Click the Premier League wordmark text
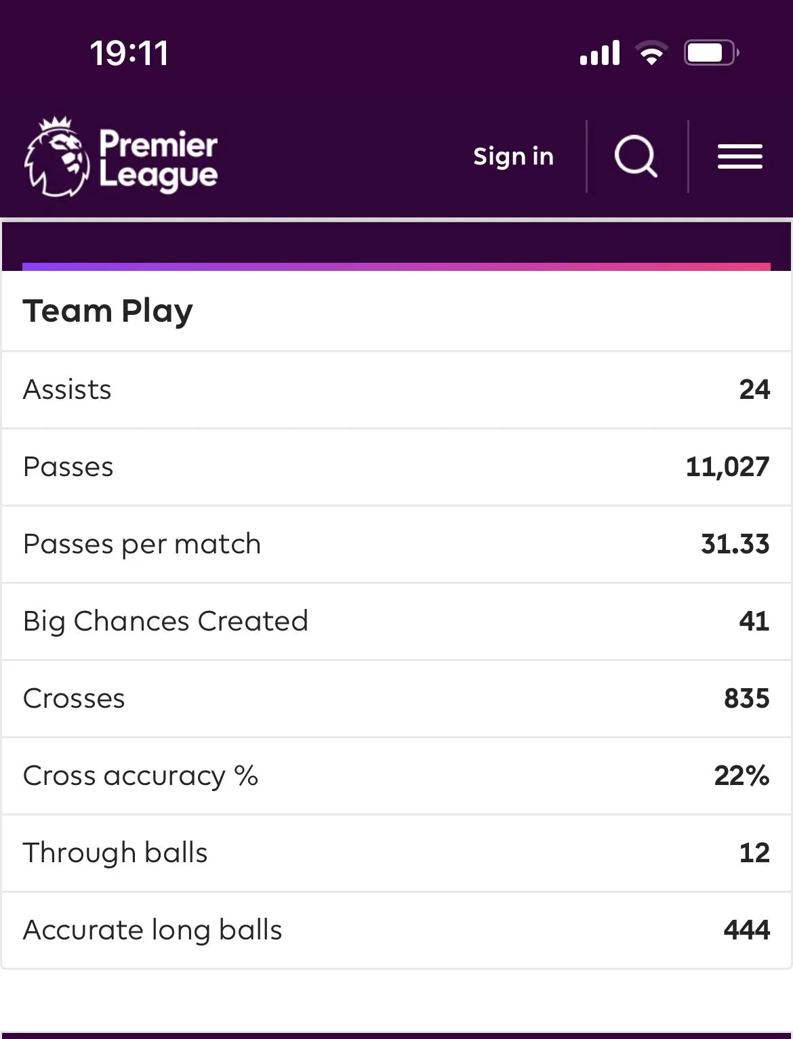This screenshot has width=793, height=1039. point(159,159)
